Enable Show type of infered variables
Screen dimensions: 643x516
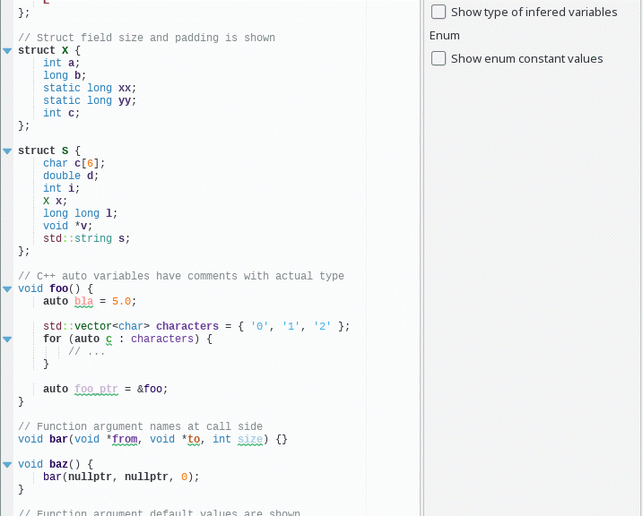click(439, 12)
